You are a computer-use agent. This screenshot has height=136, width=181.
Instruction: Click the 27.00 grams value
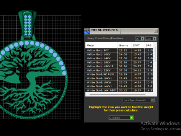tap(123, 59)
